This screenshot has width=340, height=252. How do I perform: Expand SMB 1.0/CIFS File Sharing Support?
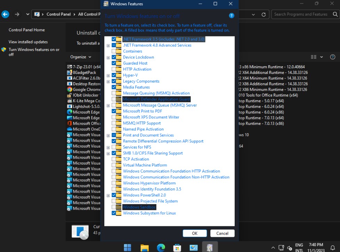(108, 153)
